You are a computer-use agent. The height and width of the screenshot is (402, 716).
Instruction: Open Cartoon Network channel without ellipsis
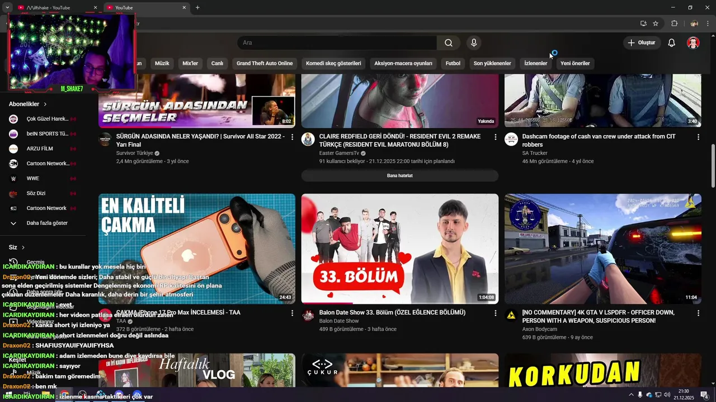[x=43, y=208]
